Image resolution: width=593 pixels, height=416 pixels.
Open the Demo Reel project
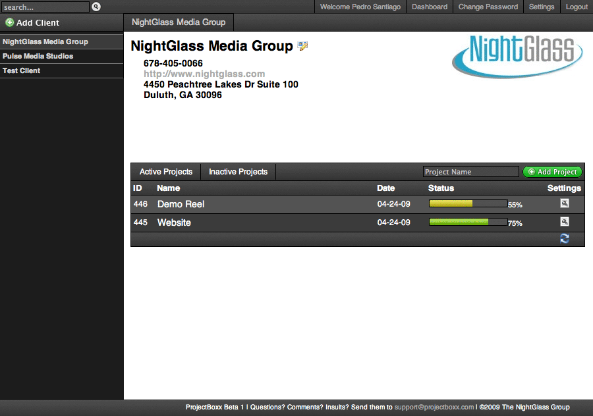tap(181, 204)
